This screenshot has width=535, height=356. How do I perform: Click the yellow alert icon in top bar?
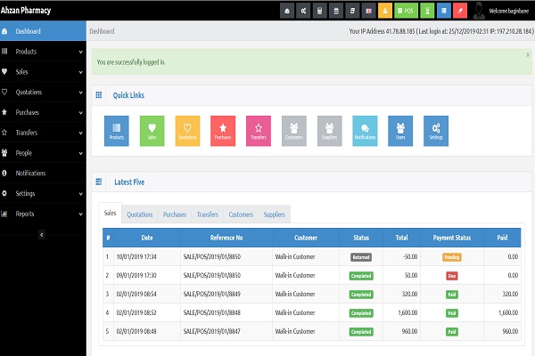[384, 11]
